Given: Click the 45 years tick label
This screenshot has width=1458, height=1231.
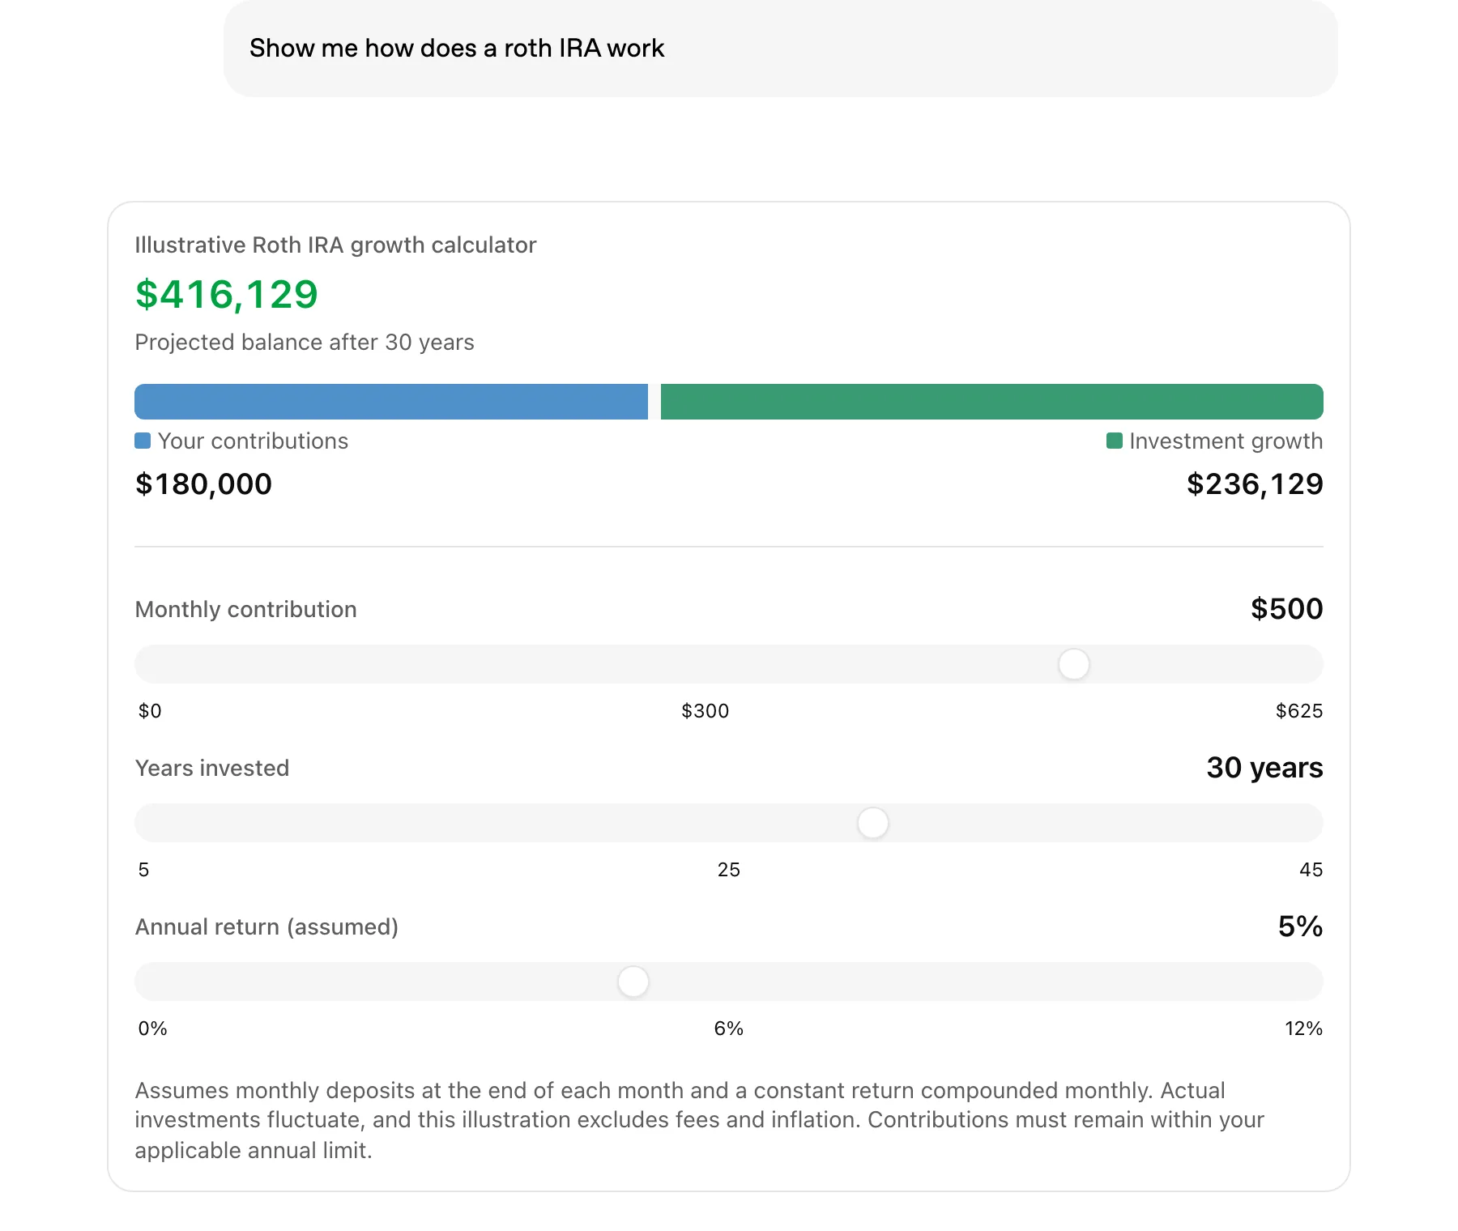Looking at the screenshot, I should (1311, 870).
